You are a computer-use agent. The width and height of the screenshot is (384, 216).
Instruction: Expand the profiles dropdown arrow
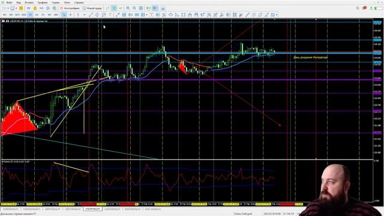coord(16,8)
